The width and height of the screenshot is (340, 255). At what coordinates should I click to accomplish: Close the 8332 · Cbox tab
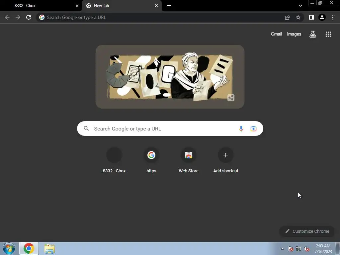coord(77,6)
